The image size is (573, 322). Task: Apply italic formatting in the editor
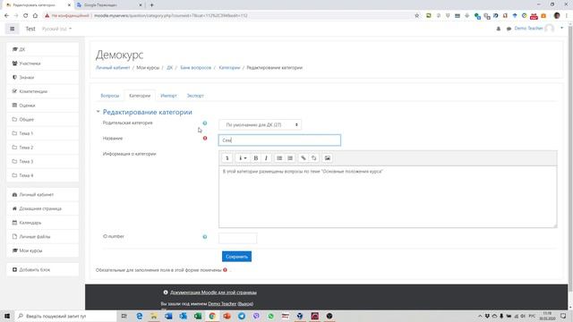[x=266, y=158]
